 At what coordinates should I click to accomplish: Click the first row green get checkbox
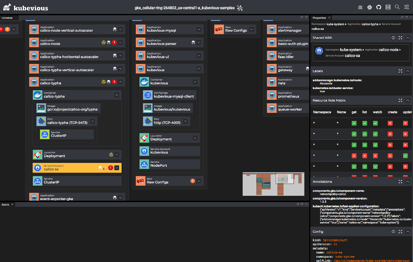[x=354, y=123]
